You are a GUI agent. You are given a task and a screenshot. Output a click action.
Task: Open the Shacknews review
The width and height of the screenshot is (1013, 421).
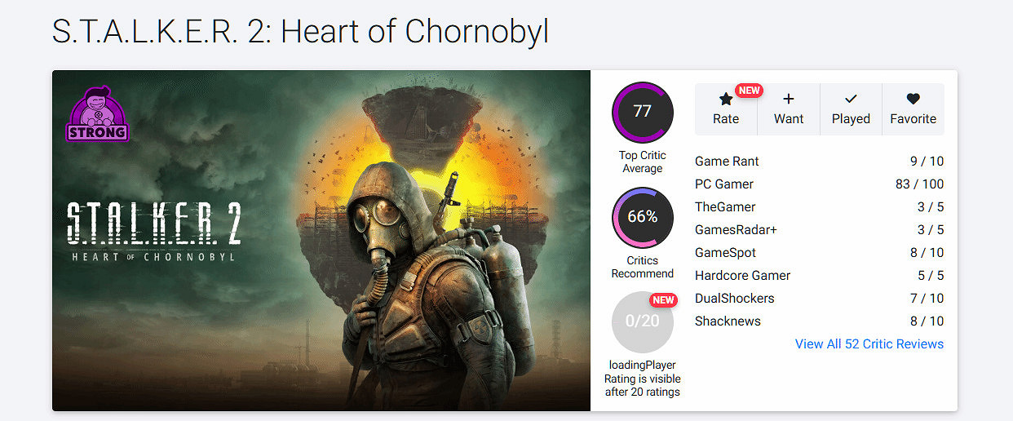click(728, 321)
